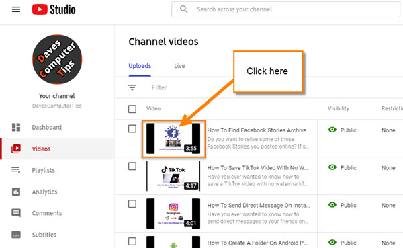Switch to the Uploads tab

click(x=140, y=66)
